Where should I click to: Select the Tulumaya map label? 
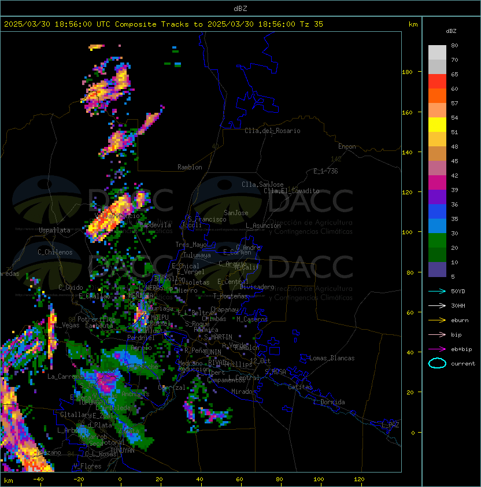point(197,255)
